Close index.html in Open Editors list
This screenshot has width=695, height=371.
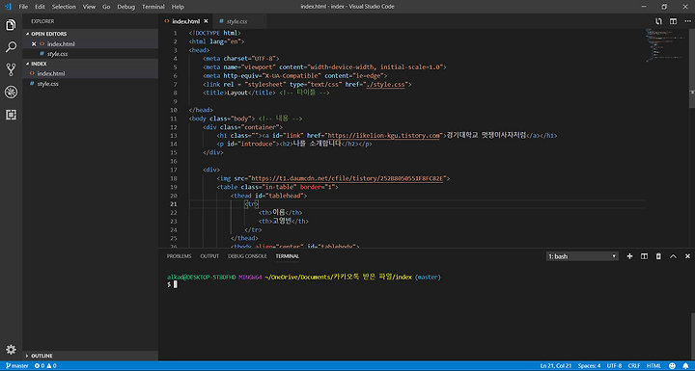pyautogui.click(x=34, y=43)
